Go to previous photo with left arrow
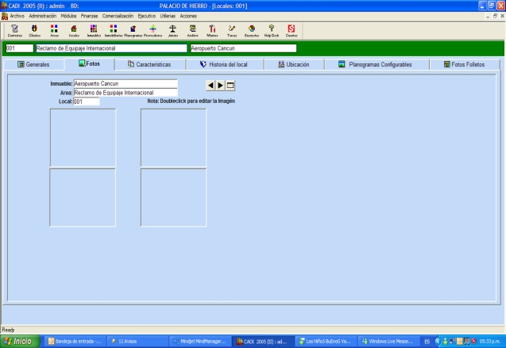 211,85
